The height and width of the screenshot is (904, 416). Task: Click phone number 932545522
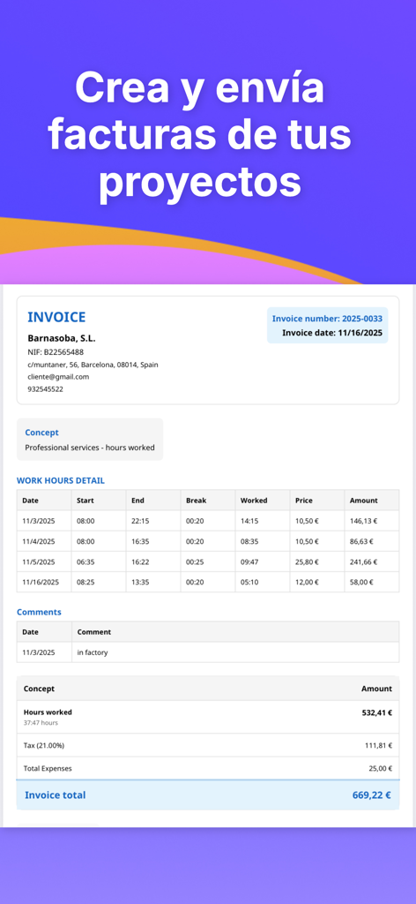pos(46,389)
